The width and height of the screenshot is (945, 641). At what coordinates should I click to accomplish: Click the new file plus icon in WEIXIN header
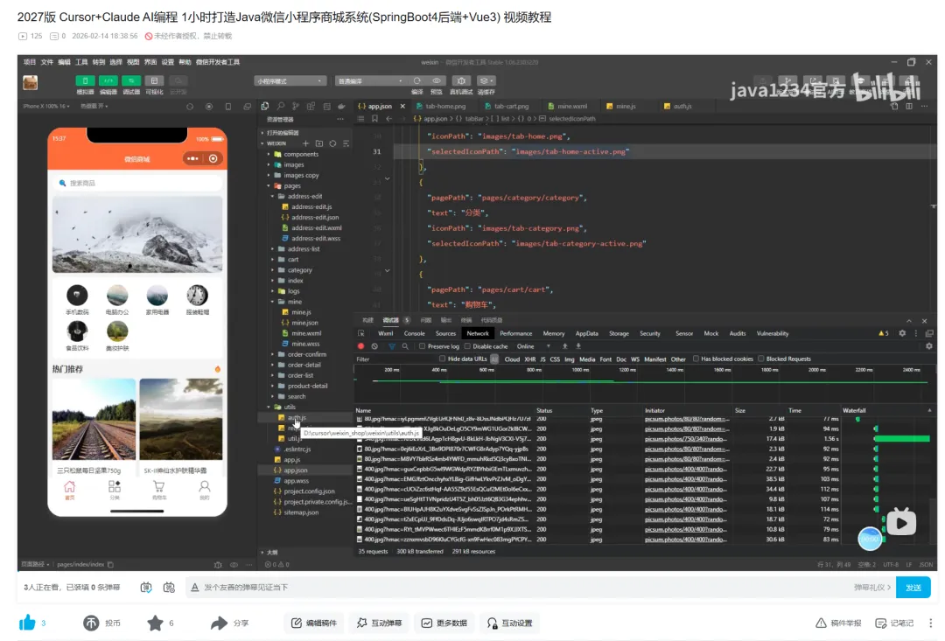(305, 143)
